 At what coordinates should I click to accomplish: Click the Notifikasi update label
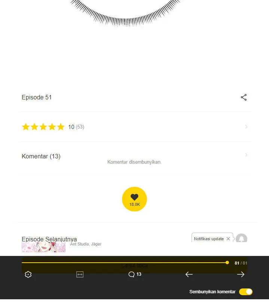(x=209, y=239)
